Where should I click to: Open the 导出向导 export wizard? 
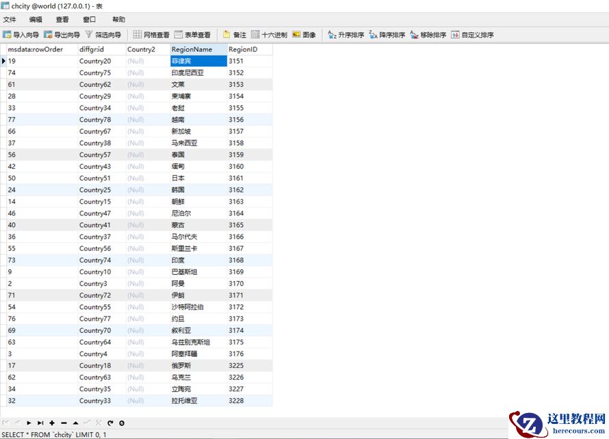(x=62, y=35)
